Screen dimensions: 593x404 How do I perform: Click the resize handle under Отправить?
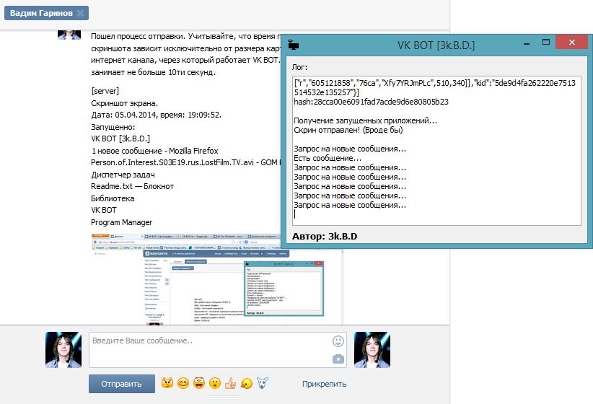click(223, 398)
